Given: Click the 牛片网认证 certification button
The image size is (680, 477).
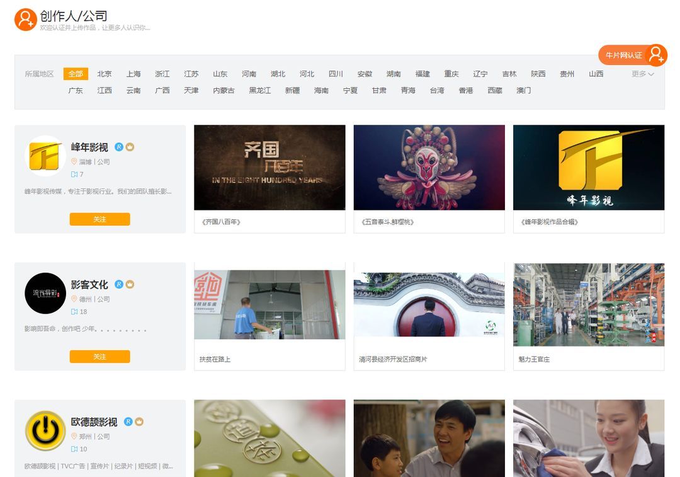Looking at the screenshot, I should tap(633, 55).
